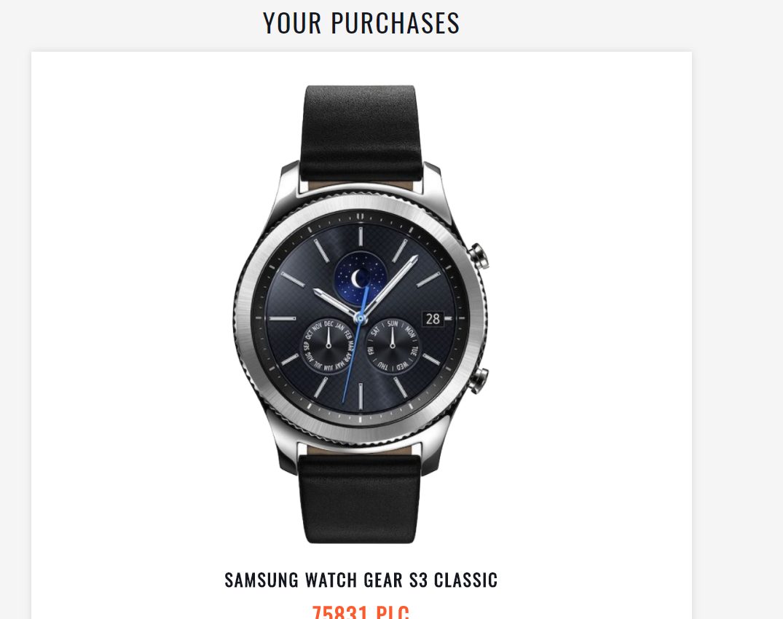Click the lower side button of the watch
This screenshot has height=619, width=783.
pos(479,381)
